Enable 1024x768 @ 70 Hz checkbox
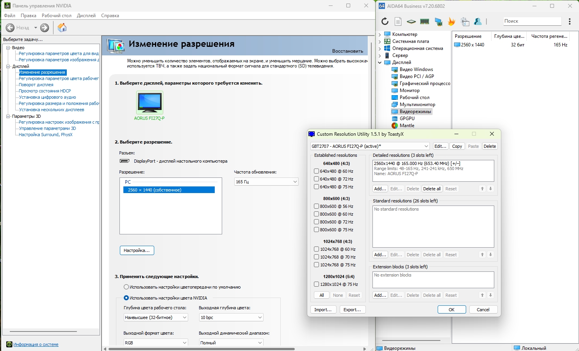The image size is (579, 351). (317, 257)
